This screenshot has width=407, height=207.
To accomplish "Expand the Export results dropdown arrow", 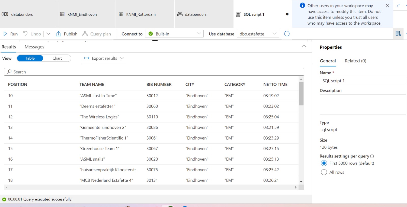I will tap(122, 58).
